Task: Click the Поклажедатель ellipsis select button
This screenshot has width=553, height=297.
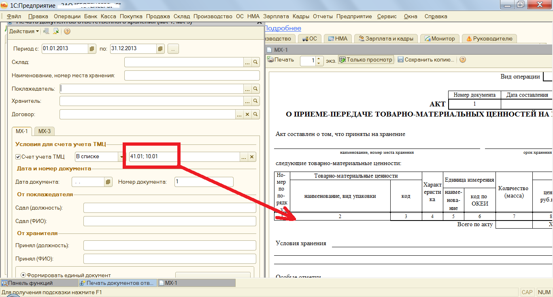Action: click(247, 89)
